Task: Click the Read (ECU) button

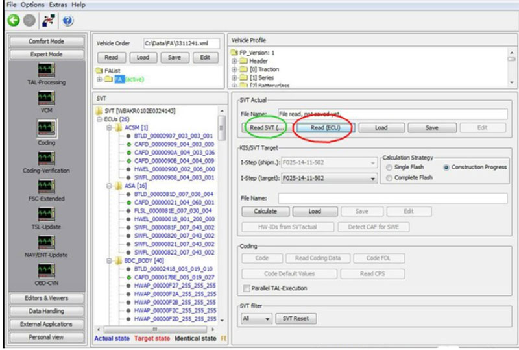Action: tap(326, 128)
